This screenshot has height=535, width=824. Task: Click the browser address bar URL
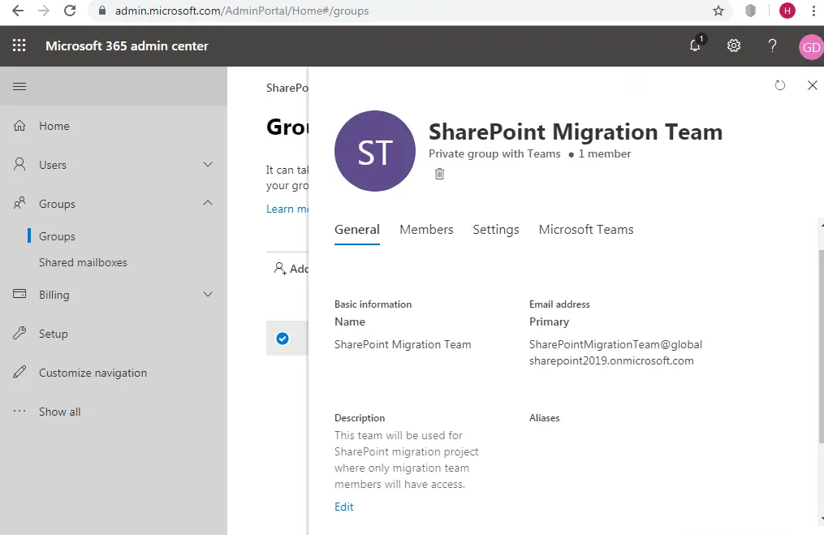(x=242, y=11)
